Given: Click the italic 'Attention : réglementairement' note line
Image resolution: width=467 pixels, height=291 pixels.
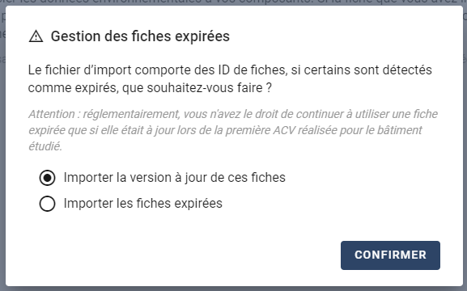Looking at the screenshot, I should point(233,114).
